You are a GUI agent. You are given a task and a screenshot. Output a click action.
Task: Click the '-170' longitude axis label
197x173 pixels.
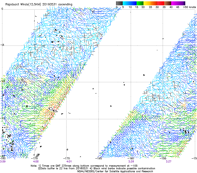click(x=67, y=158)
